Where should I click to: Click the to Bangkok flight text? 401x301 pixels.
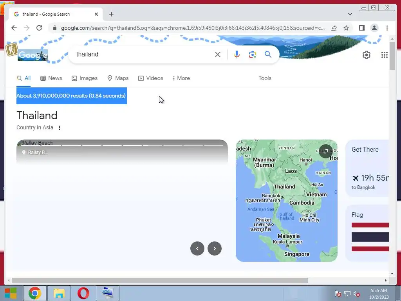[363, 187]
